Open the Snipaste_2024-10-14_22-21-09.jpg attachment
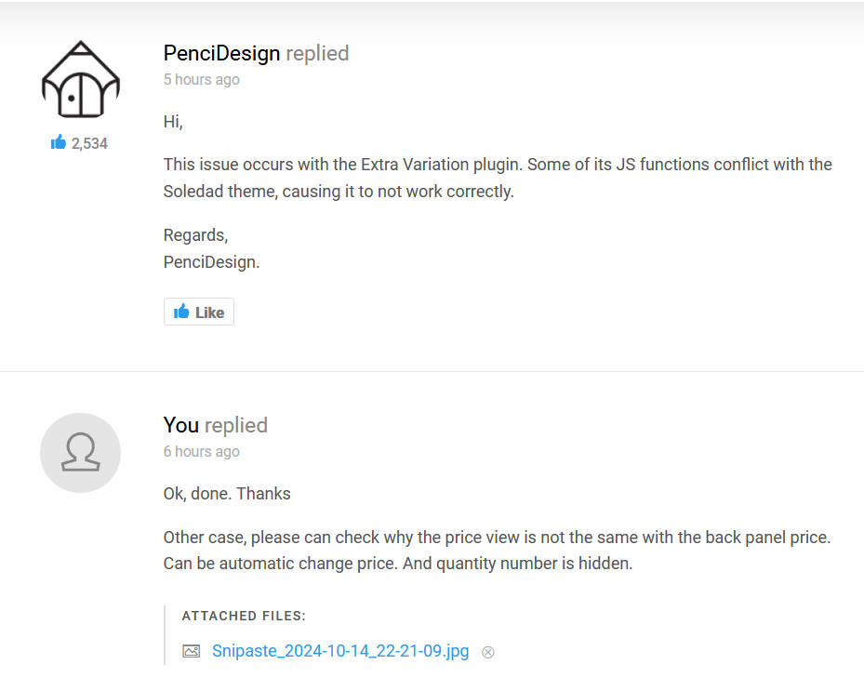The image size is (864, 691). 340,651
